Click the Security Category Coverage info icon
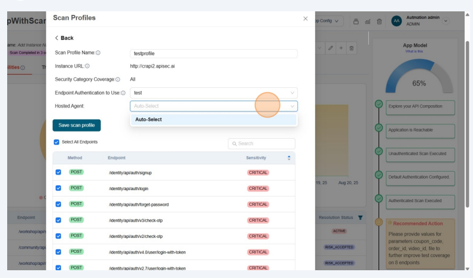 click(117, 80)
